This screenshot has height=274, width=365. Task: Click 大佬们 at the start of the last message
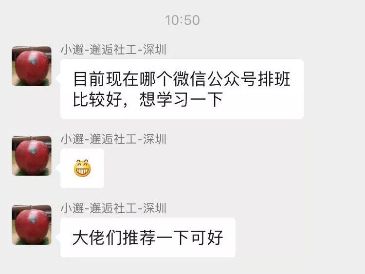click(97, 237)
